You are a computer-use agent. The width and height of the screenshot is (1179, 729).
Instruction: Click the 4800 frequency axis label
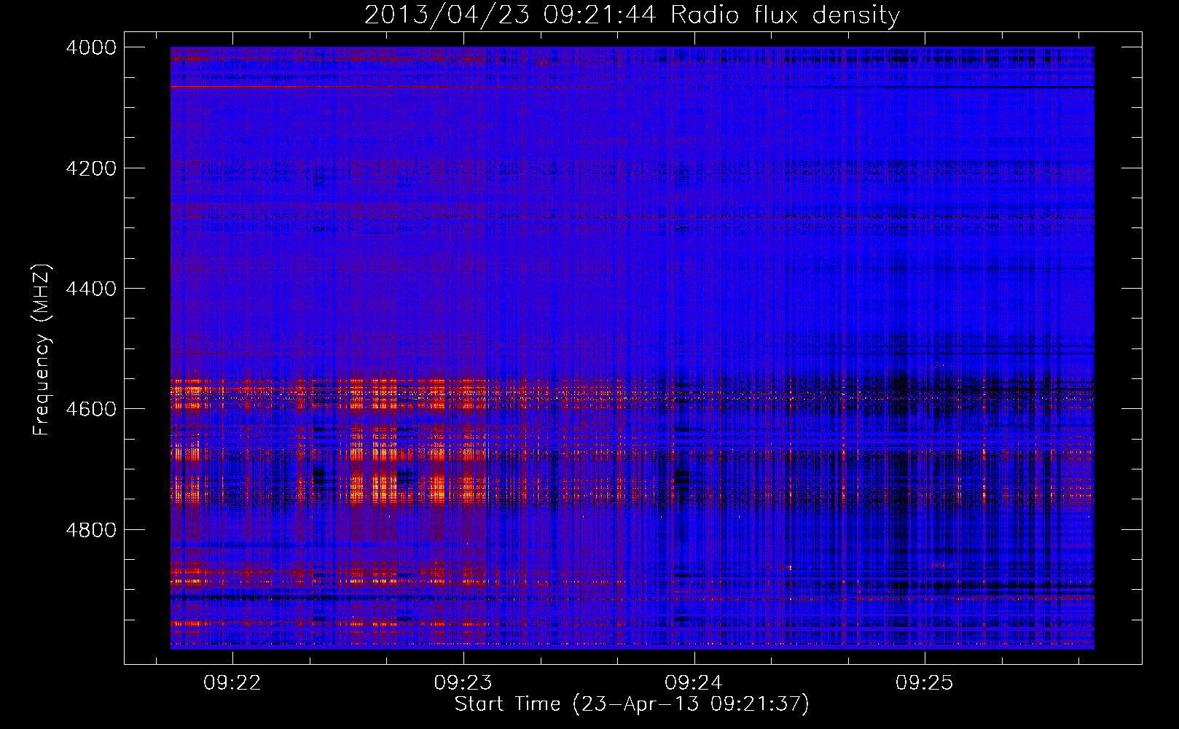point(91,530)
